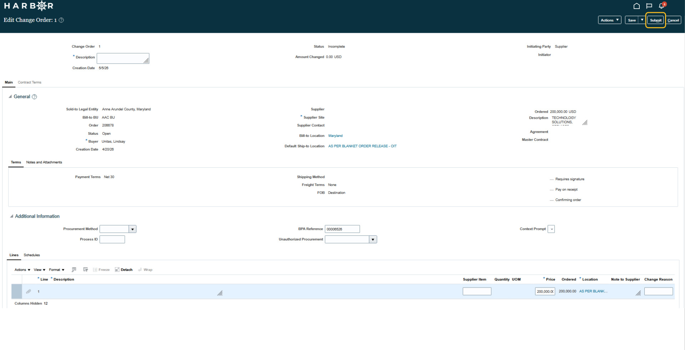
Task: Click the change order Description field
Action: [123, 59]
